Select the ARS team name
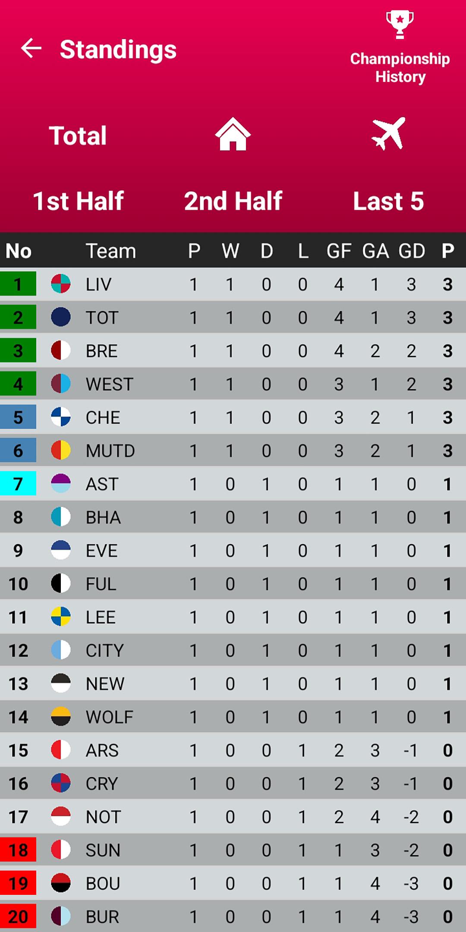 click(102, 750)
